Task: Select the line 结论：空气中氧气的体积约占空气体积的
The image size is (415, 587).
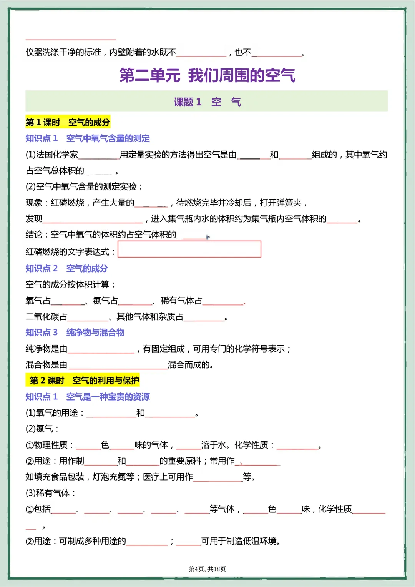Action: [x=101, y=234]
